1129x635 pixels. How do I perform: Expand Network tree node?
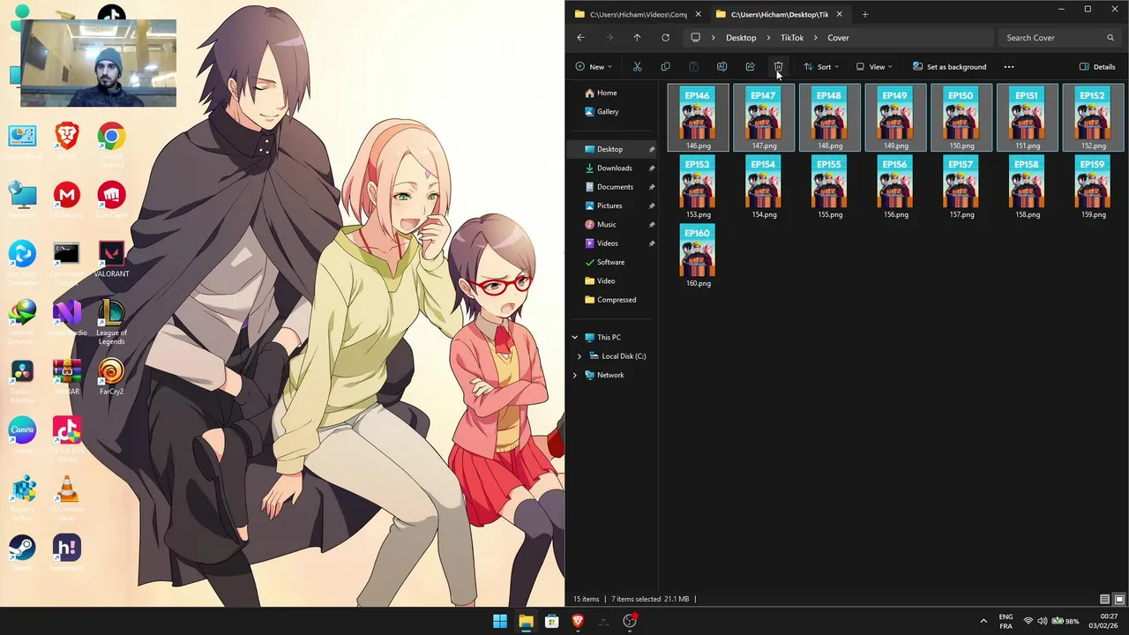point(575,376)
